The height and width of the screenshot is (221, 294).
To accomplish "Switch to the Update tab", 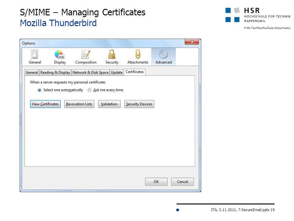I will tap(117, 72).
